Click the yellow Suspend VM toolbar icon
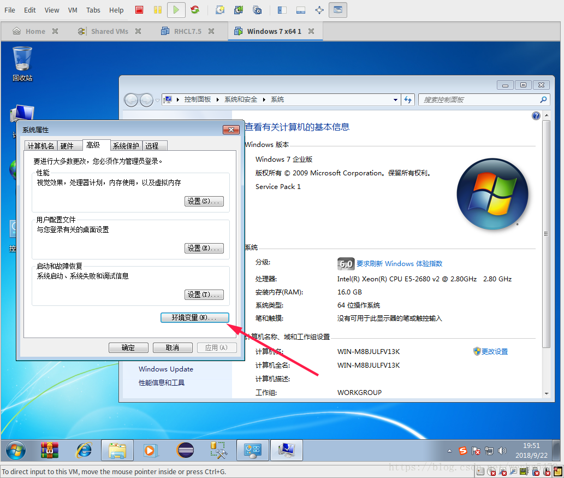This screenshot has width=564, height=478. click(x=158, y=10)
